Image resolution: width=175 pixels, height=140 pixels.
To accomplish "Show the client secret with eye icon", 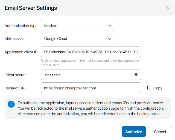I will tap(136, 75).
